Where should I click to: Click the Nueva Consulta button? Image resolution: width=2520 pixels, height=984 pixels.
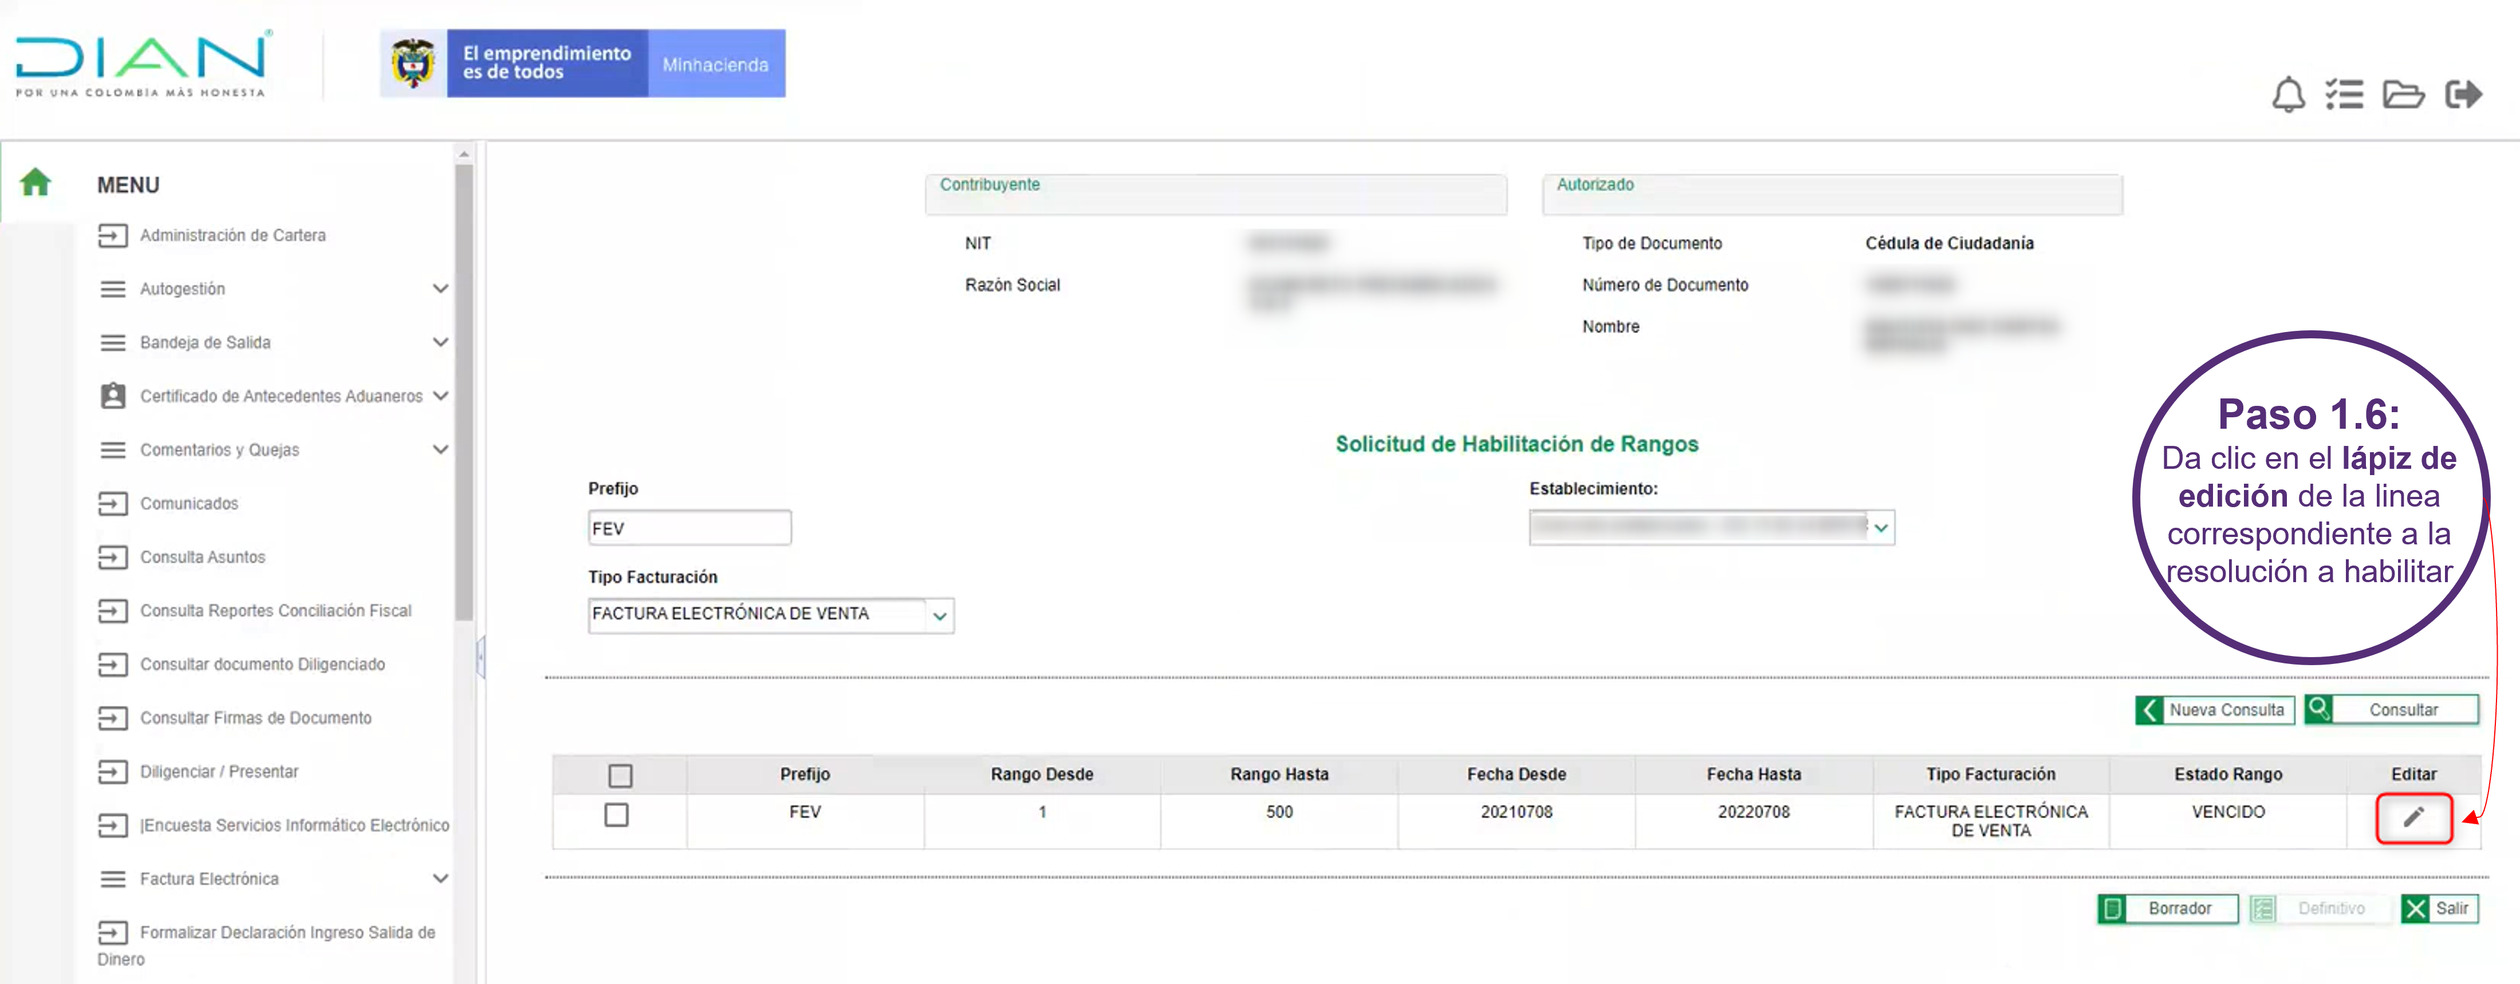tap(2214, 709)
